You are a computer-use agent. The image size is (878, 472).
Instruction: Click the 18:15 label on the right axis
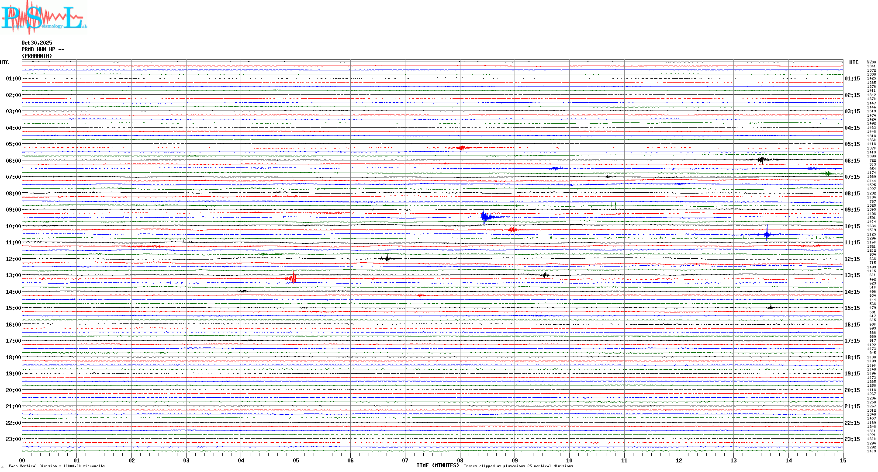click(x=852, y=357)
